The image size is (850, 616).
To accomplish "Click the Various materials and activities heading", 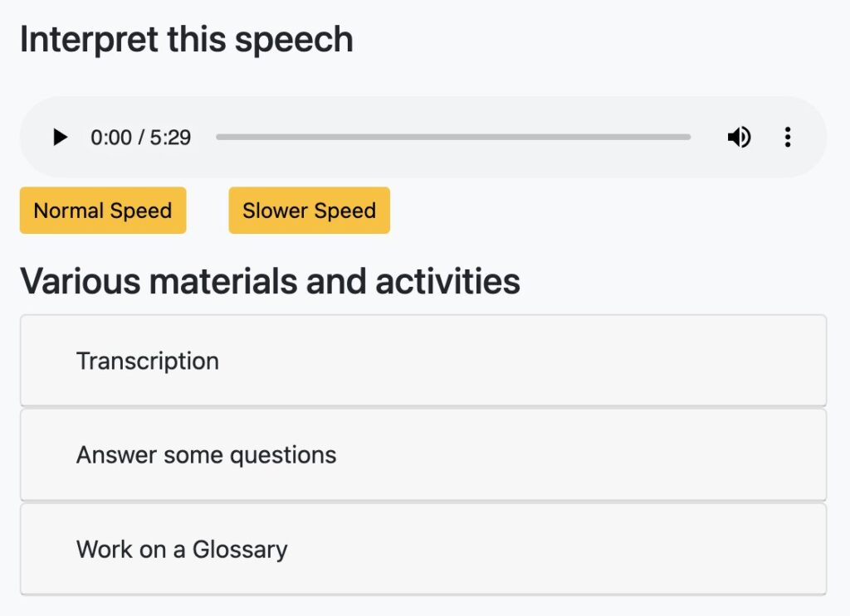I will click(x=270, y=282).
